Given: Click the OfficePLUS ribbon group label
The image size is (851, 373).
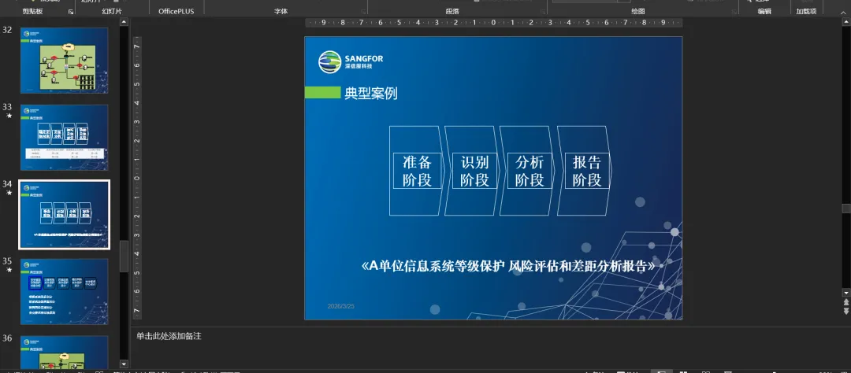Looking at the screenshot, I should pos(177,11).
